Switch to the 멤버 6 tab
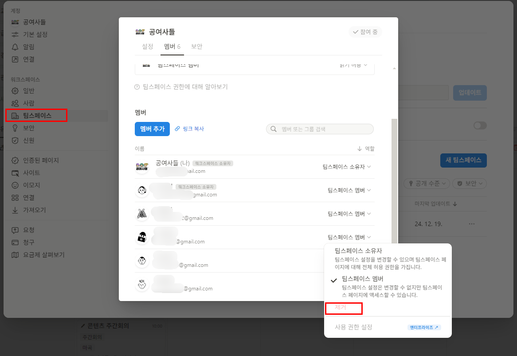Image resolution: width=517 pixels, height=356 pixels. pyautogui.click(x=172, y=47)
